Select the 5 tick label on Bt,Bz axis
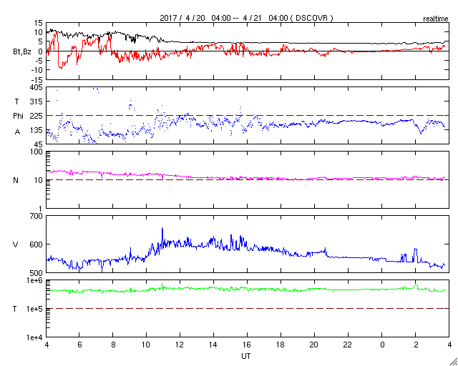Screen dimensions: 458x366 click(40, 41)
